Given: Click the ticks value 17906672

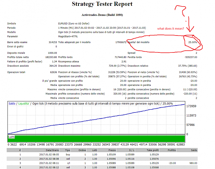Looking at the screenshot, I should [121, 42].
